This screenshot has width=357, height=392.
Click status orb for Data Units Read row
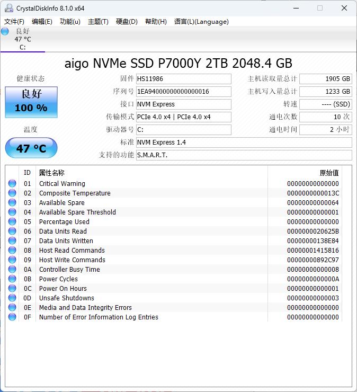[x=12, y=231]
